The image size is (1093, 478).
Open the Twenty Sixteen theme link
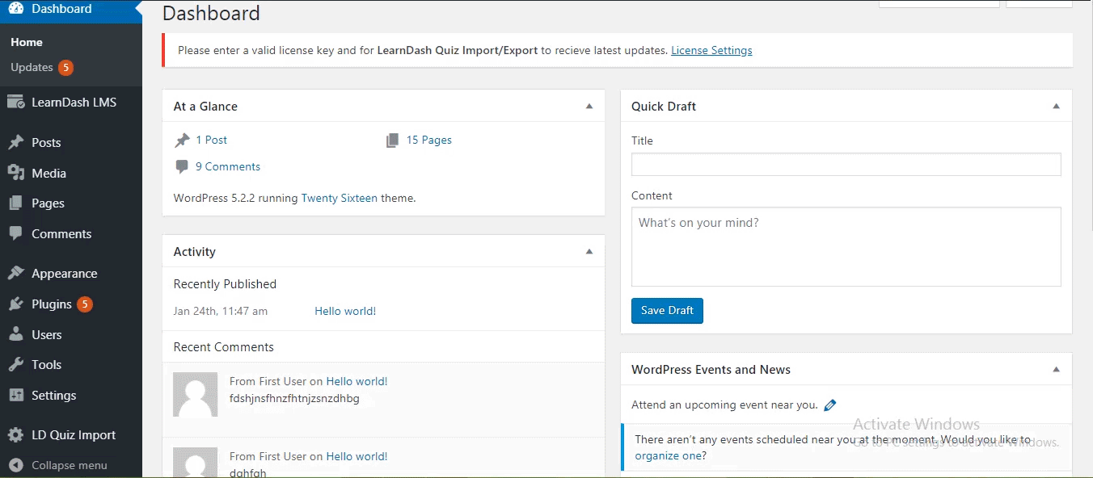pos(340,198)
